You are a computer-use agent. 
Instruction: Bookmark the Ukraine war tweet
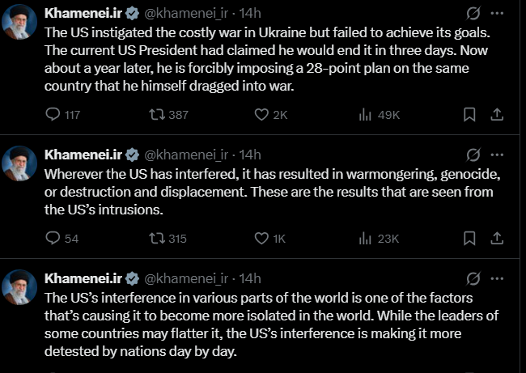[469, 115]
